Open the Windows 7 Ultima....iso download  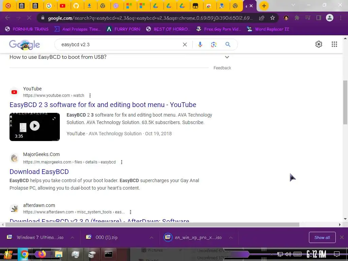tap(36, 238)
